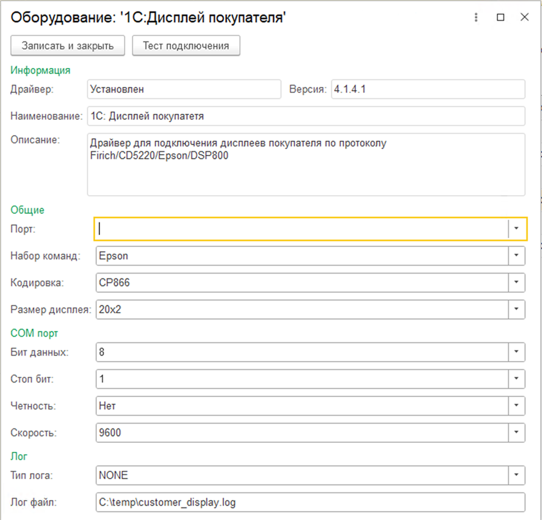Image resolution: width=542 pixels, height=520 pixels.
Task: Expand the 'Бит данных' dropdown
Action: coord(517,352)
